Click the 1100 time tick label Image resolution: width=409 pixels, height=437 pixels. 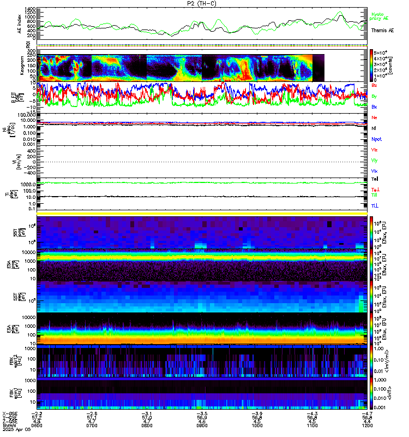point(312,426)
